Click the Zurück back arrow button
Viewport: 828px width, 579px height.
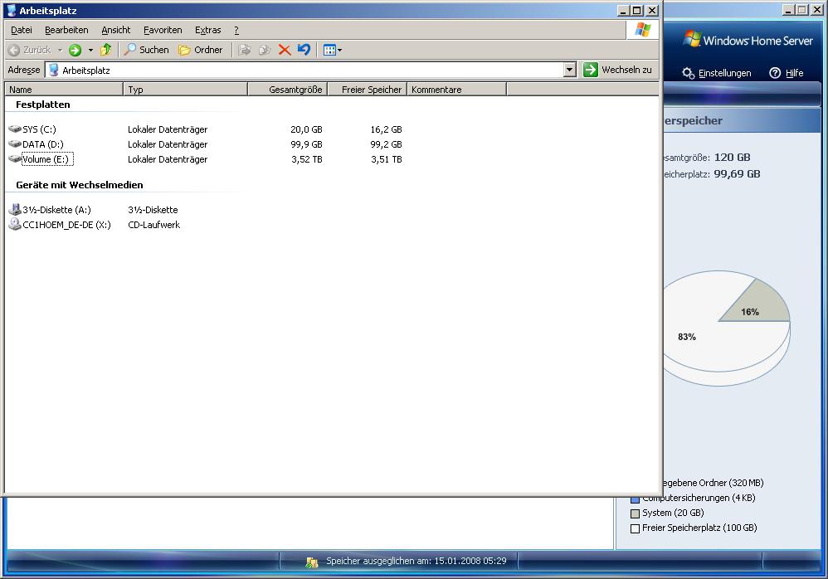tap(30, 50)
